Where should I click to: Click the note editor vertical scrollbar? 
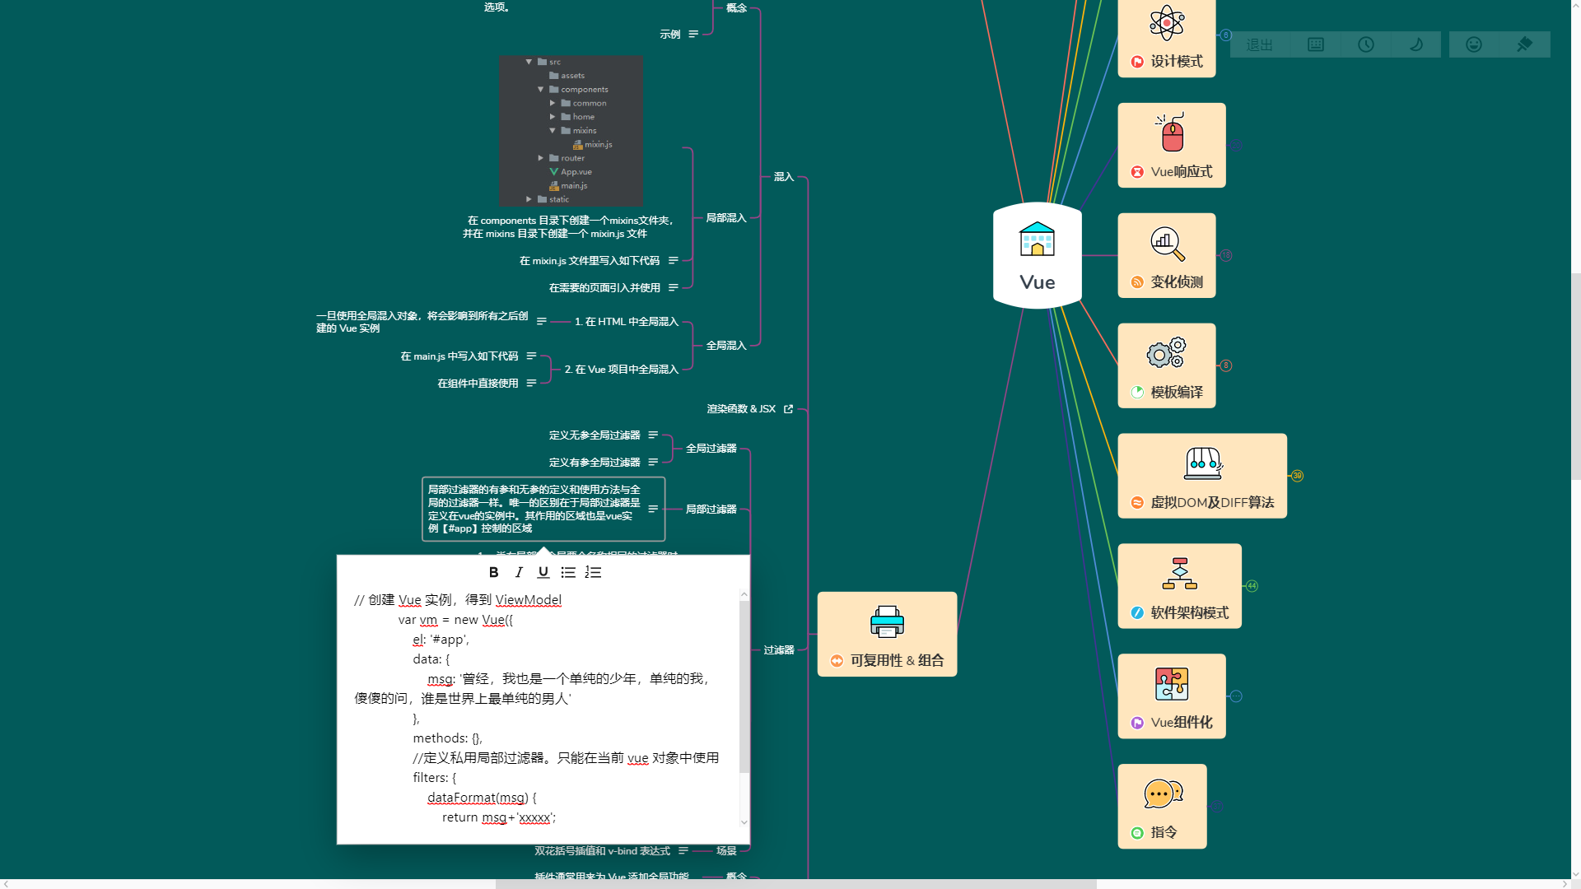744,687
